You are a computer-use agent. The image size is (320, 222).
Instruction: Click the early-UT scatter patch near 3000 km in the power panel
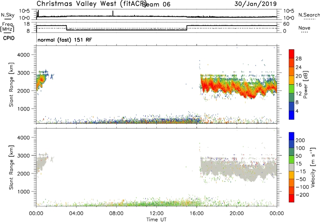[42, 81]
